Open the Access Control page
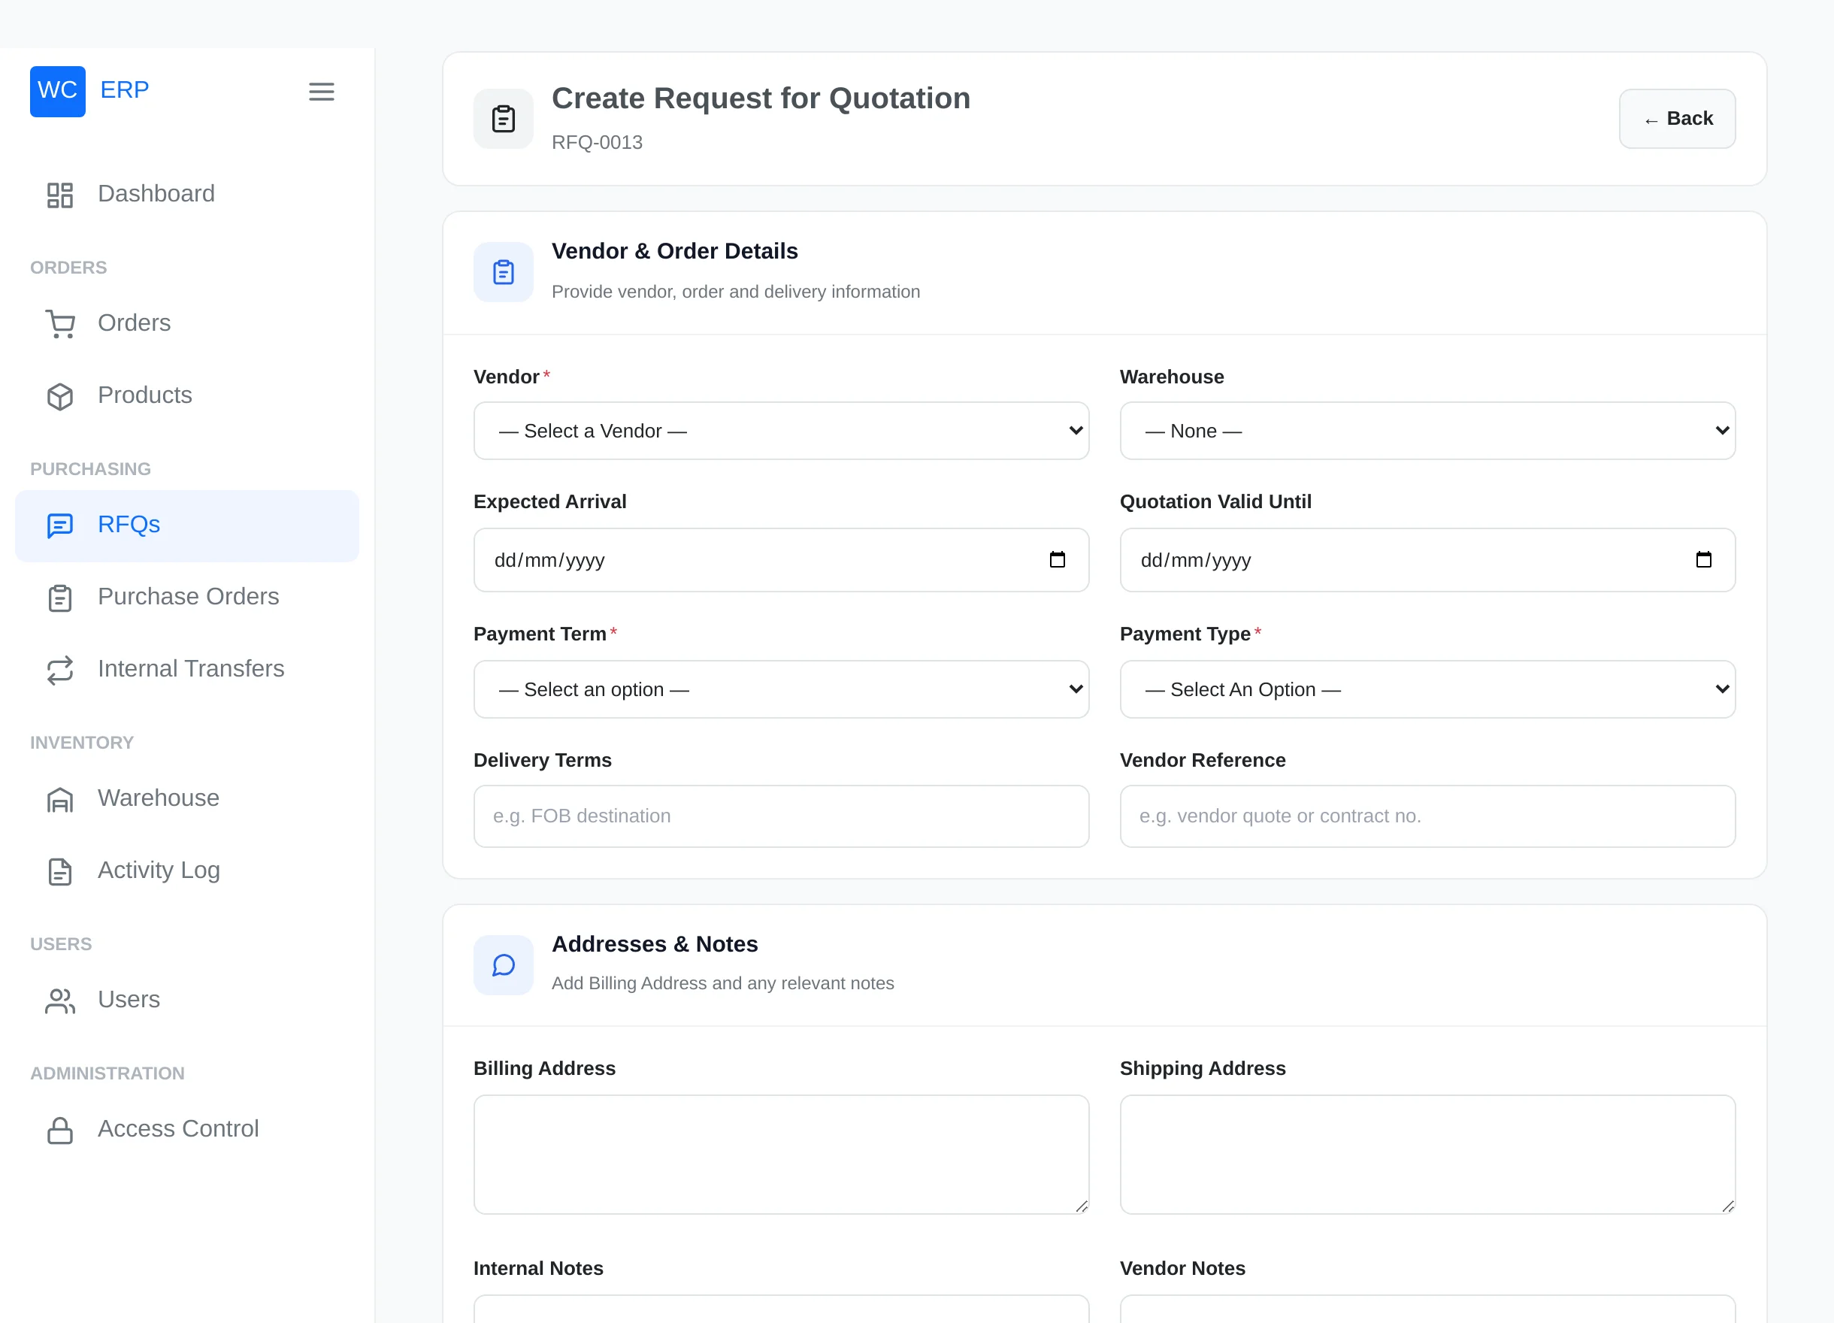1834x1323 pixels. coord(187,1129)
